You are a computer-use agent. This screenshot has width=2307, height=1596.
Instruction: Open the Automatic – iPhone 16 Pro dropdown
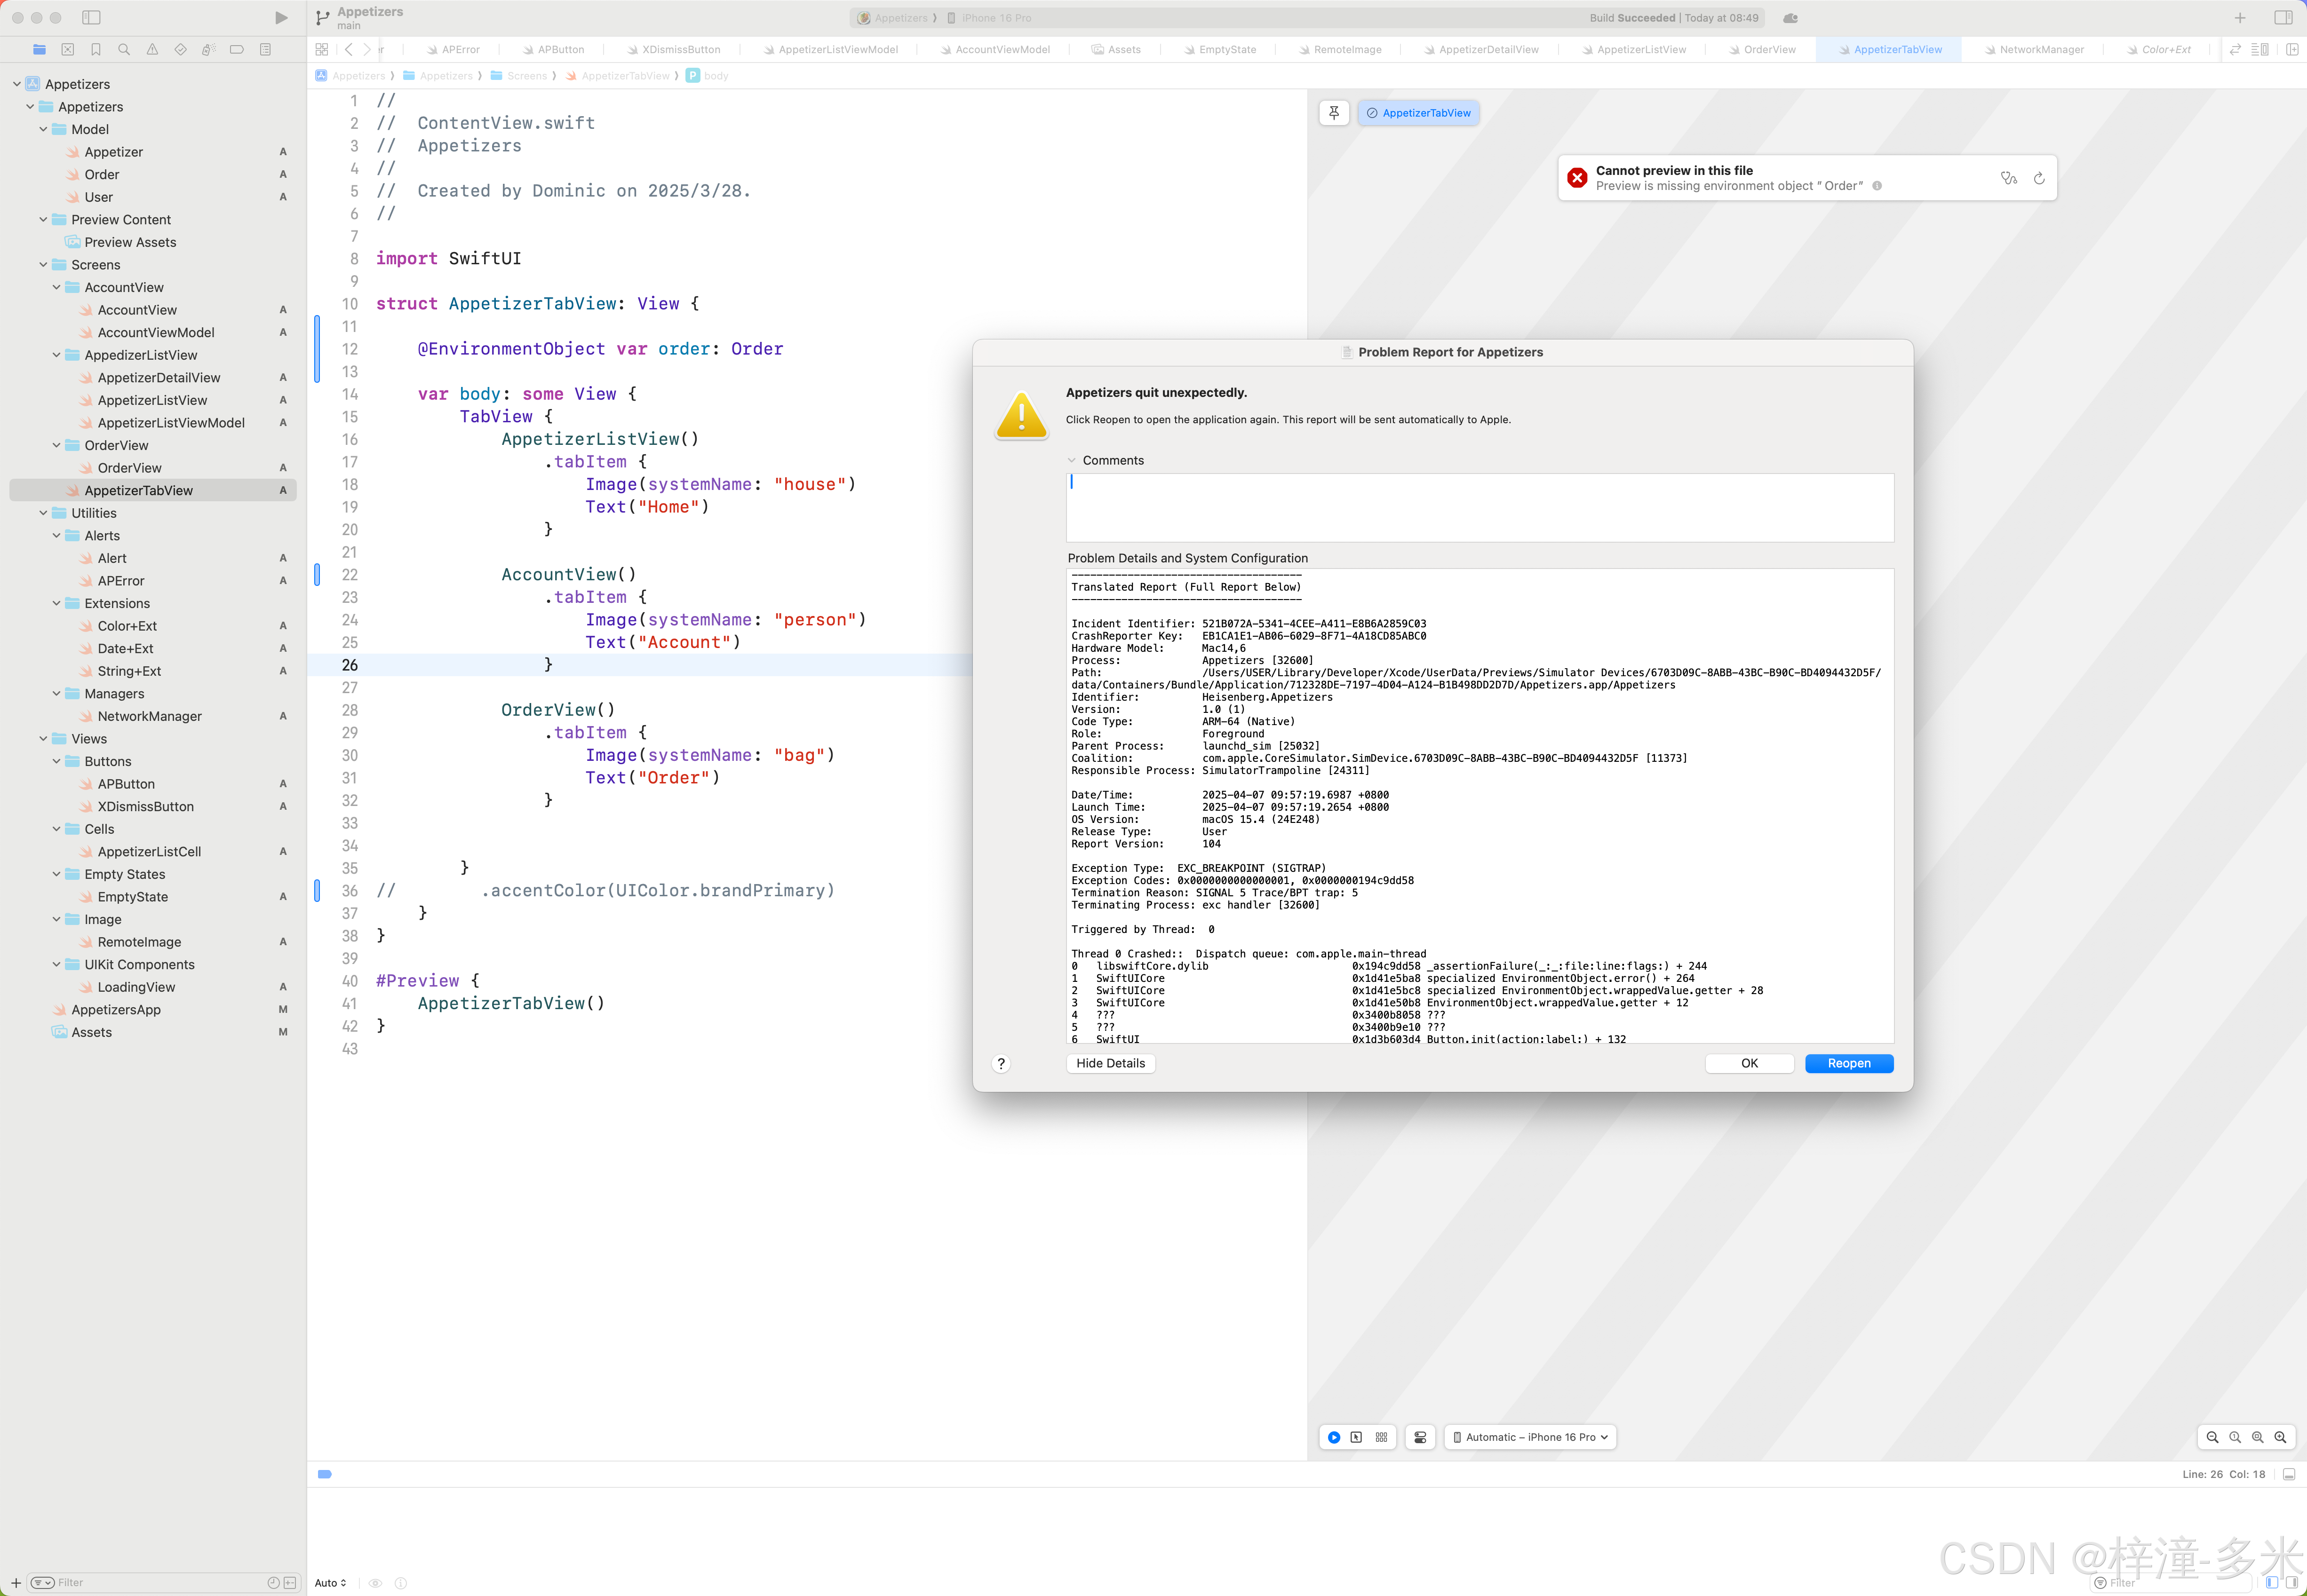[1530, 1437]
